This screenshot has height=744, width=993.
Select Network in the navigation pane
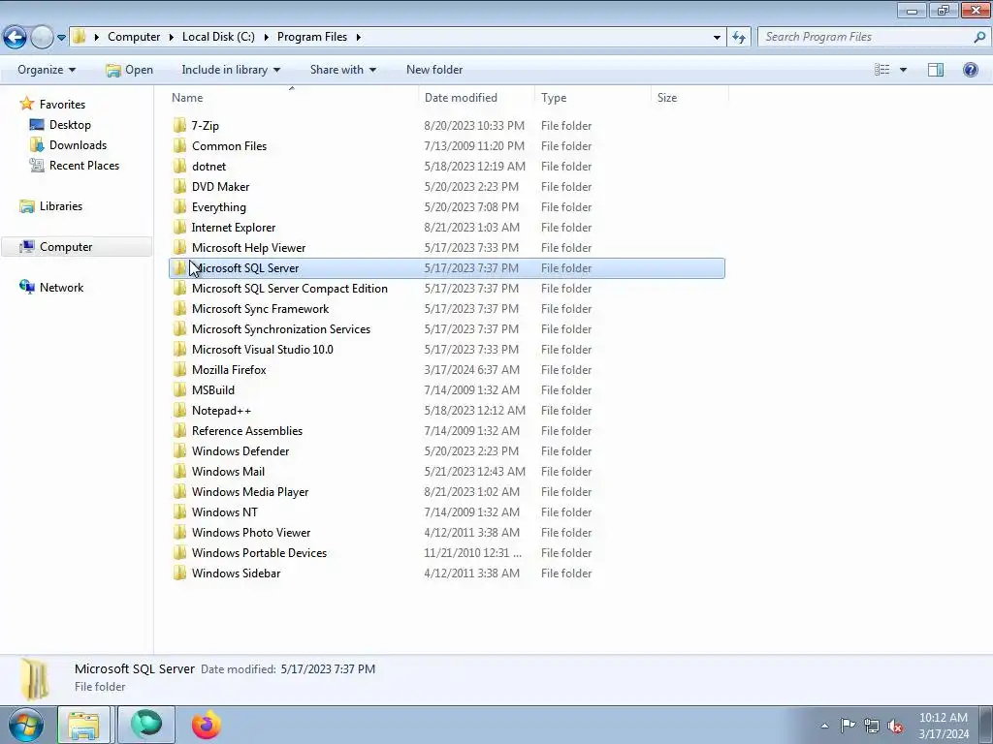coord(51,287)
